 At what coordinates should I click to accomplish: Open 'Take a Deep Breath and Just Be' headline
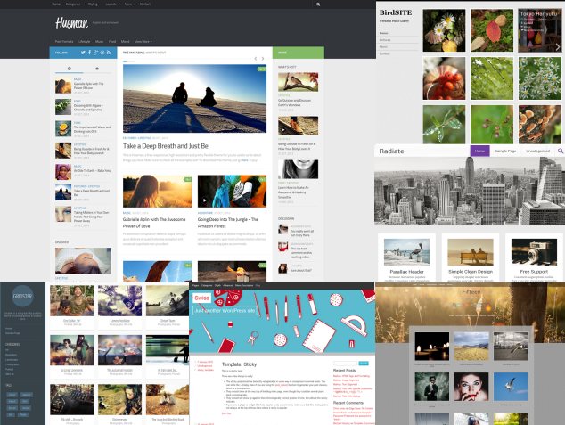point(166,146)
